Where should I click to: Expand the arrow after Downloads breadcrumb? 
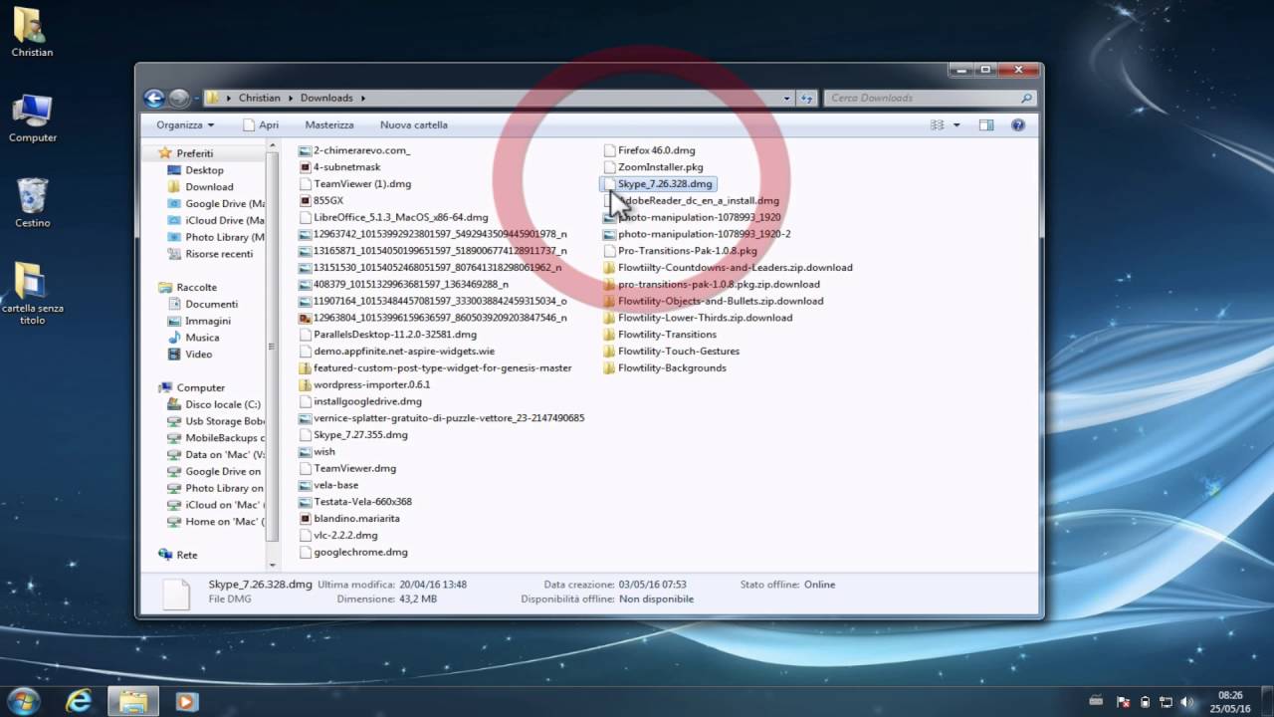point(363,99)
